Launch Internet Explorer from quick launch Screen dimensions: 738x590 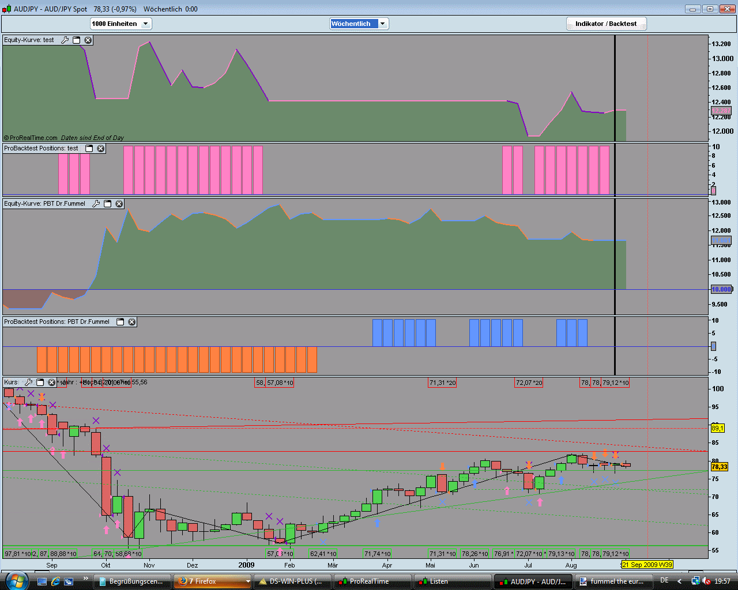[55, 581]
